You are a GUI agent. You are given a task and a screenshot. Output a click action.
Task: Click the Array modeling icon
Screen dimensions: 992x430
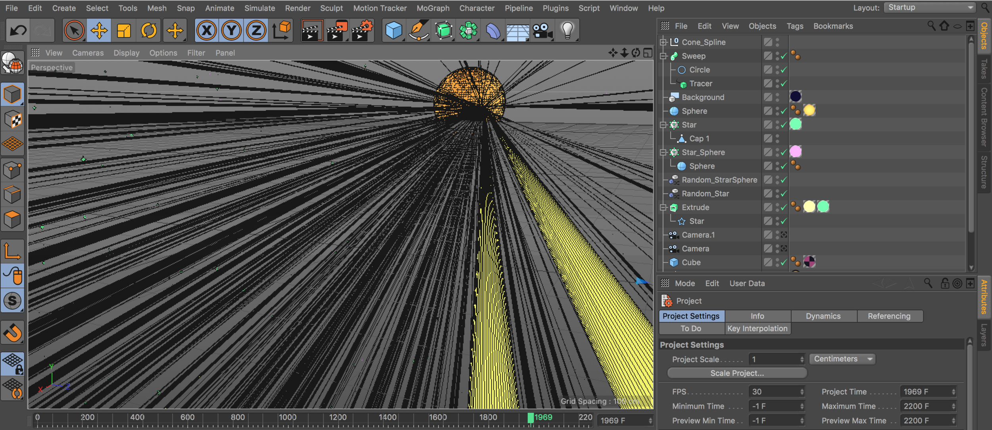coord(469,31)
